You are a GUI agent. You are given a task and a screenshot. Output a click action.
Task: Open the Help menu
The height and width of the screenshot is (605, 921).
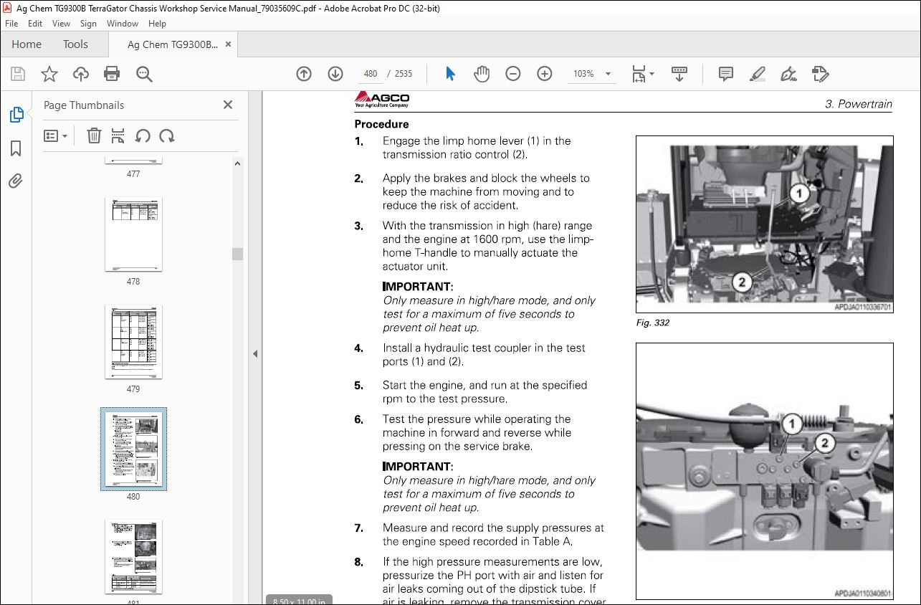click(x=156, y=24)
